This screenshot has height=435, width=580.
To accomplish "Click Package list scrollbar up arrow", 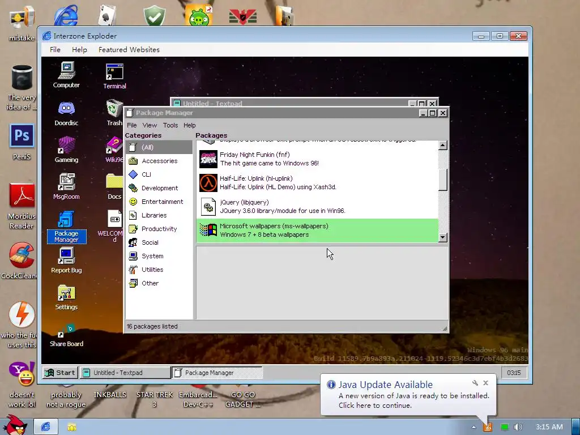I will (443, 146).
